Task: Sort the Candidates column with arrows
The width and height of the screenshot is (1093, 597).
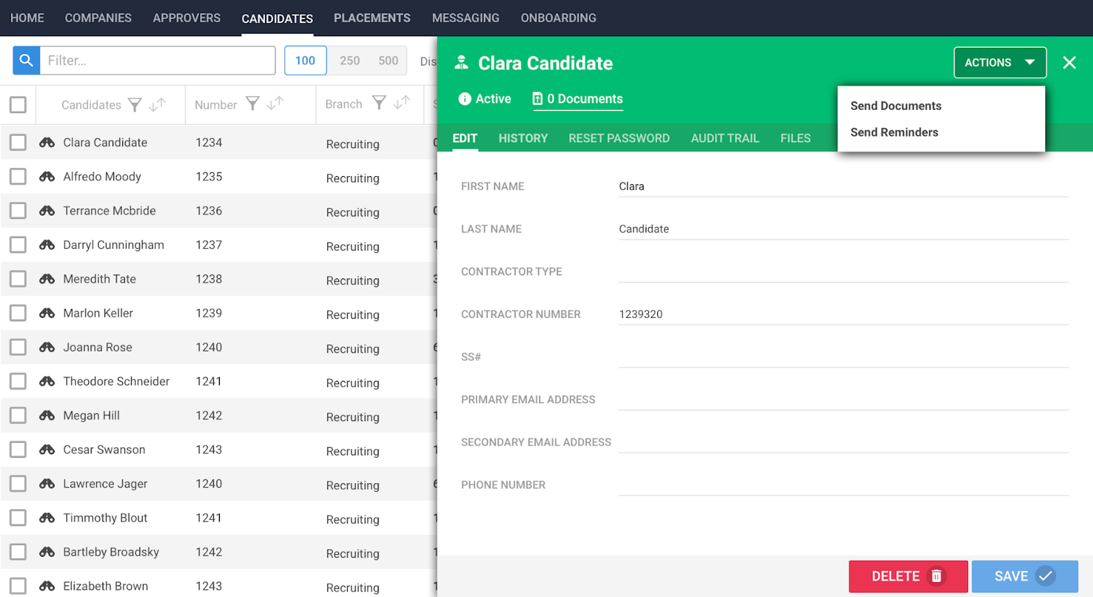Action: [158, 104]
